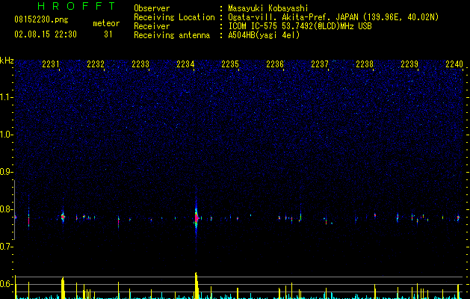Click the tallest yellow intensity bar at 2234
This screenshot has width=470, height=299.
click(197, 285)
